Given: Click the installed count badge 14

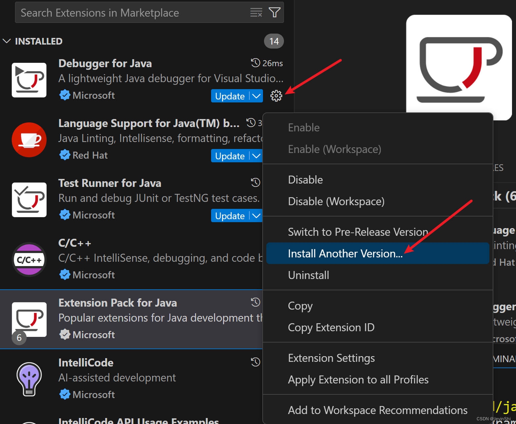Looking at the screenshot, I should click(274, 41).
